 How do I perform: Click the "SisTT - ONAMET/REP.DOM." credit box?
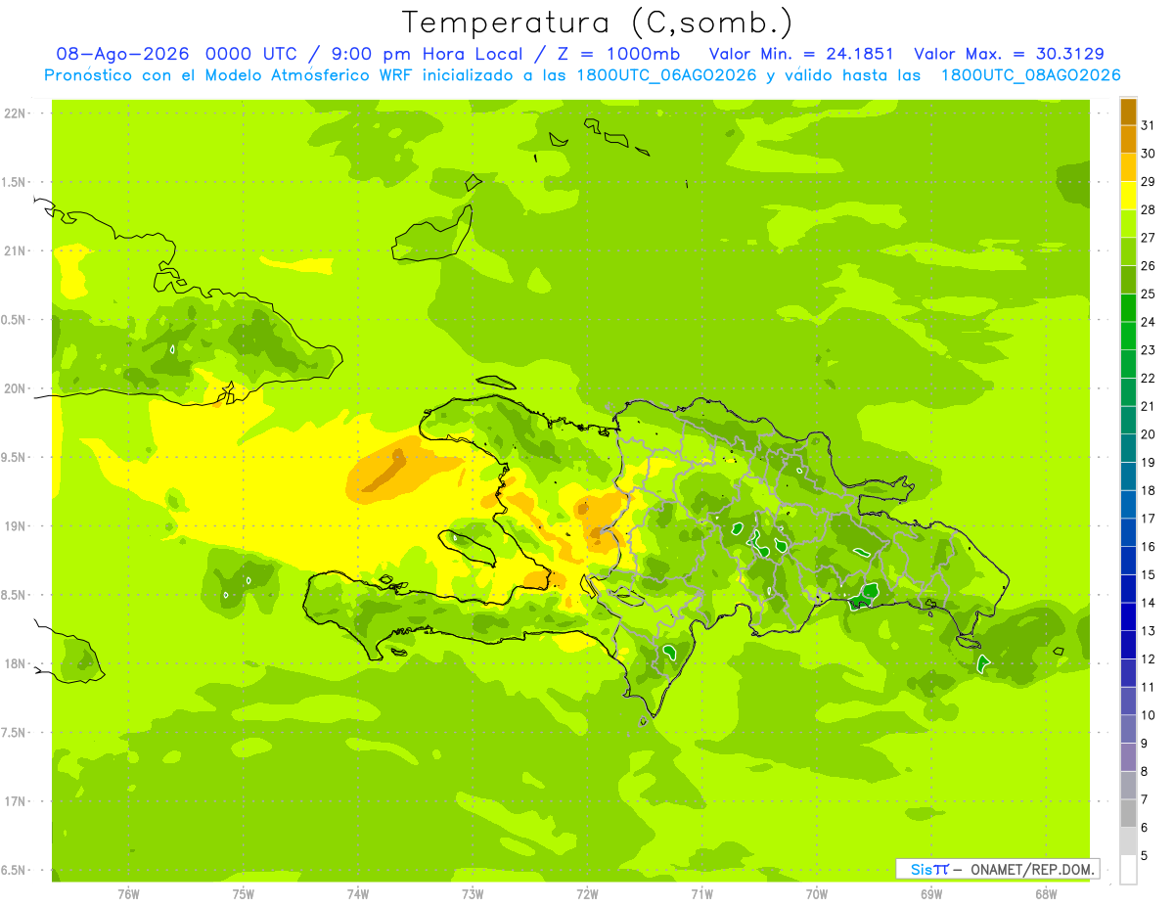998,869
